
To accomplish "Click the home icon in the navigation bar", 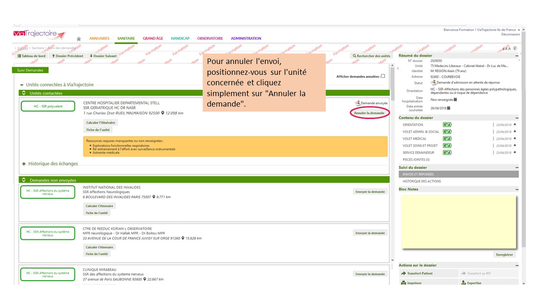I will (79, 39).
